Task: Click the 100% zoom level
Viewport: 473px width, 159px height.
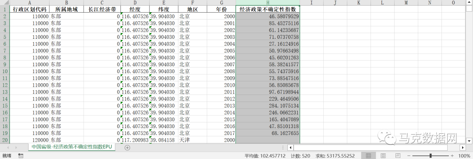Action: 464,156
